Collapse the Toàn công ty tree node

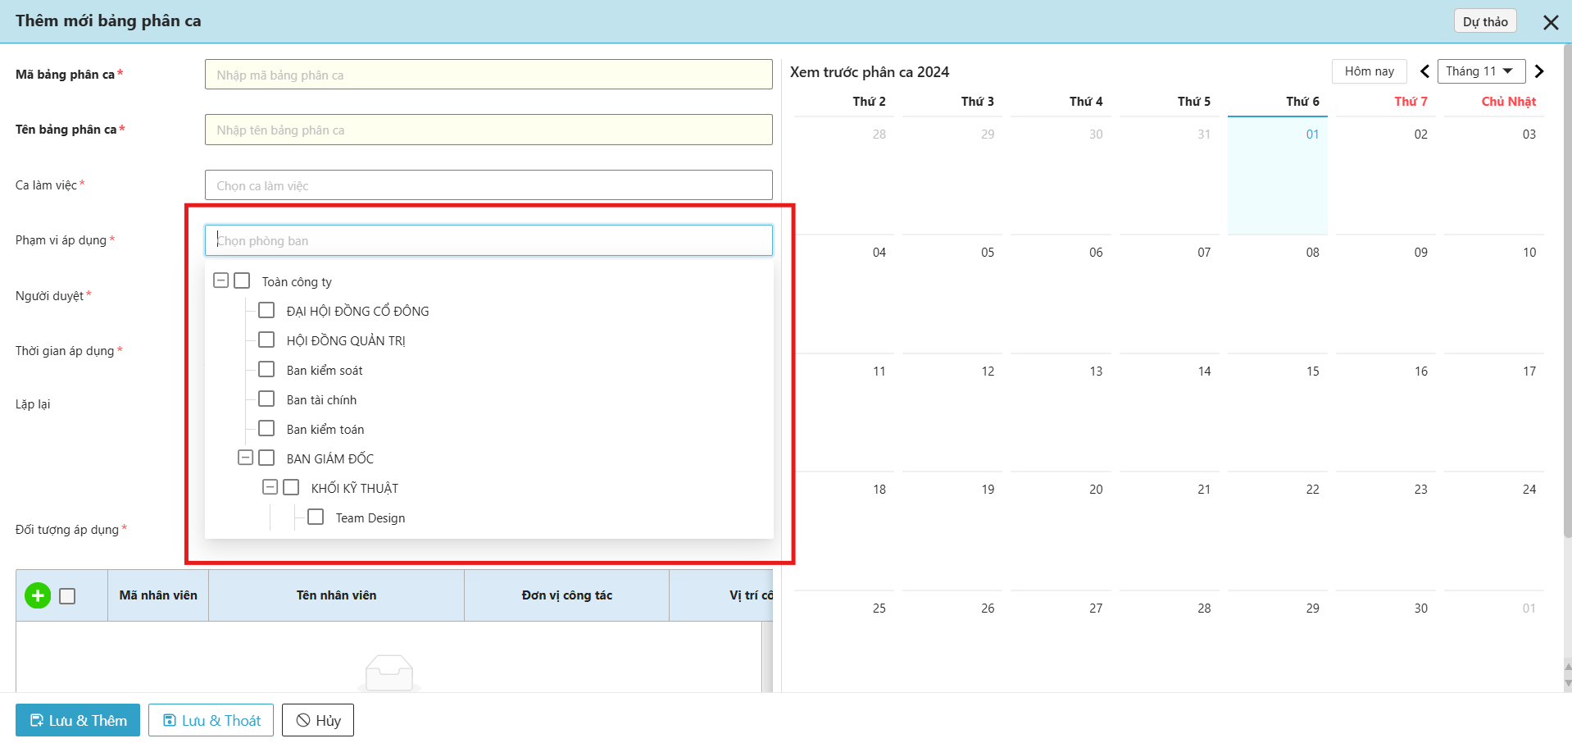pyautogui.click(x=220, y=281)
